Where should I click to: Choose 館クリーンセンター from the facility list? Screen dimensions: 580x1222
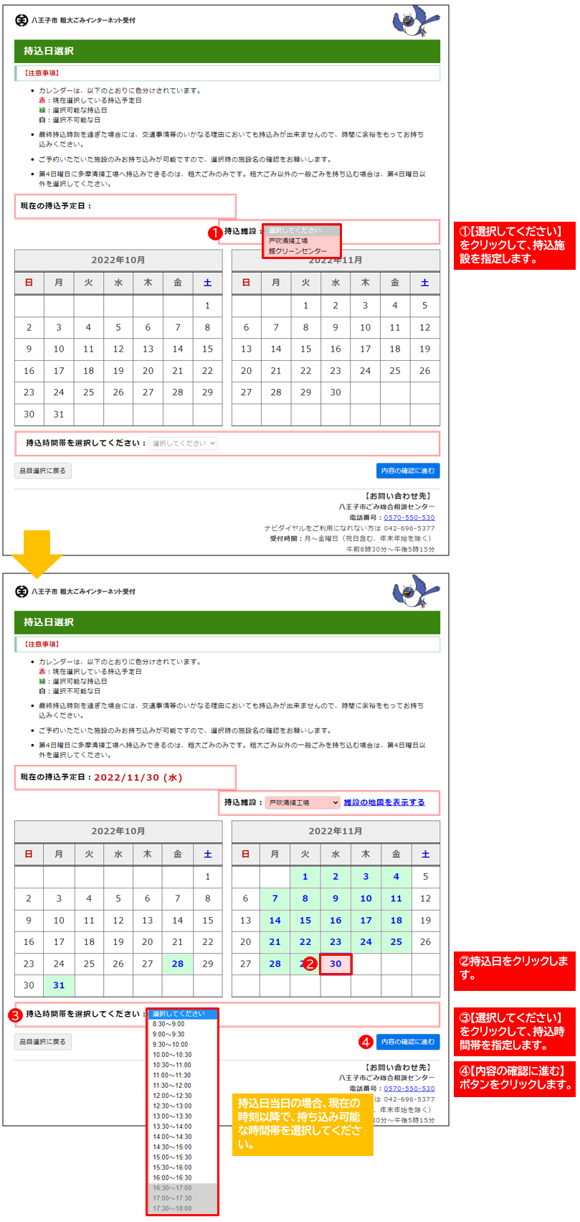click(298, 251)
